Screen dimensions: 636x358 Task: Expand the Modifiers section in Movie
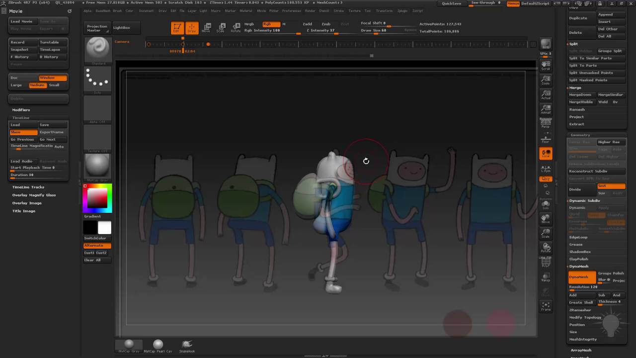pos(21,109)
